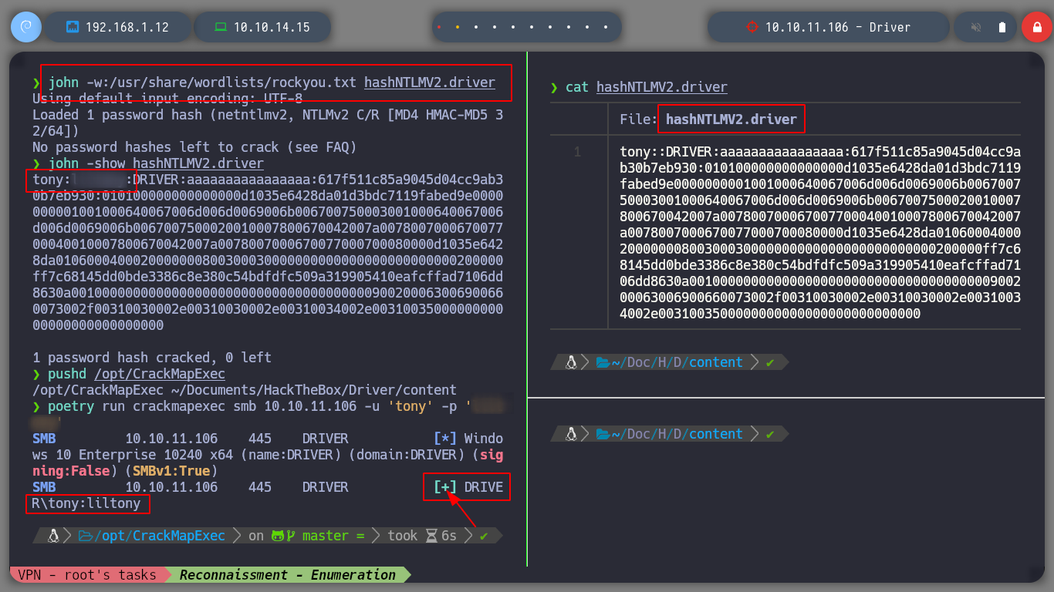Click the 'File: hashNTLMV2.driver' header

coord(708,119)
